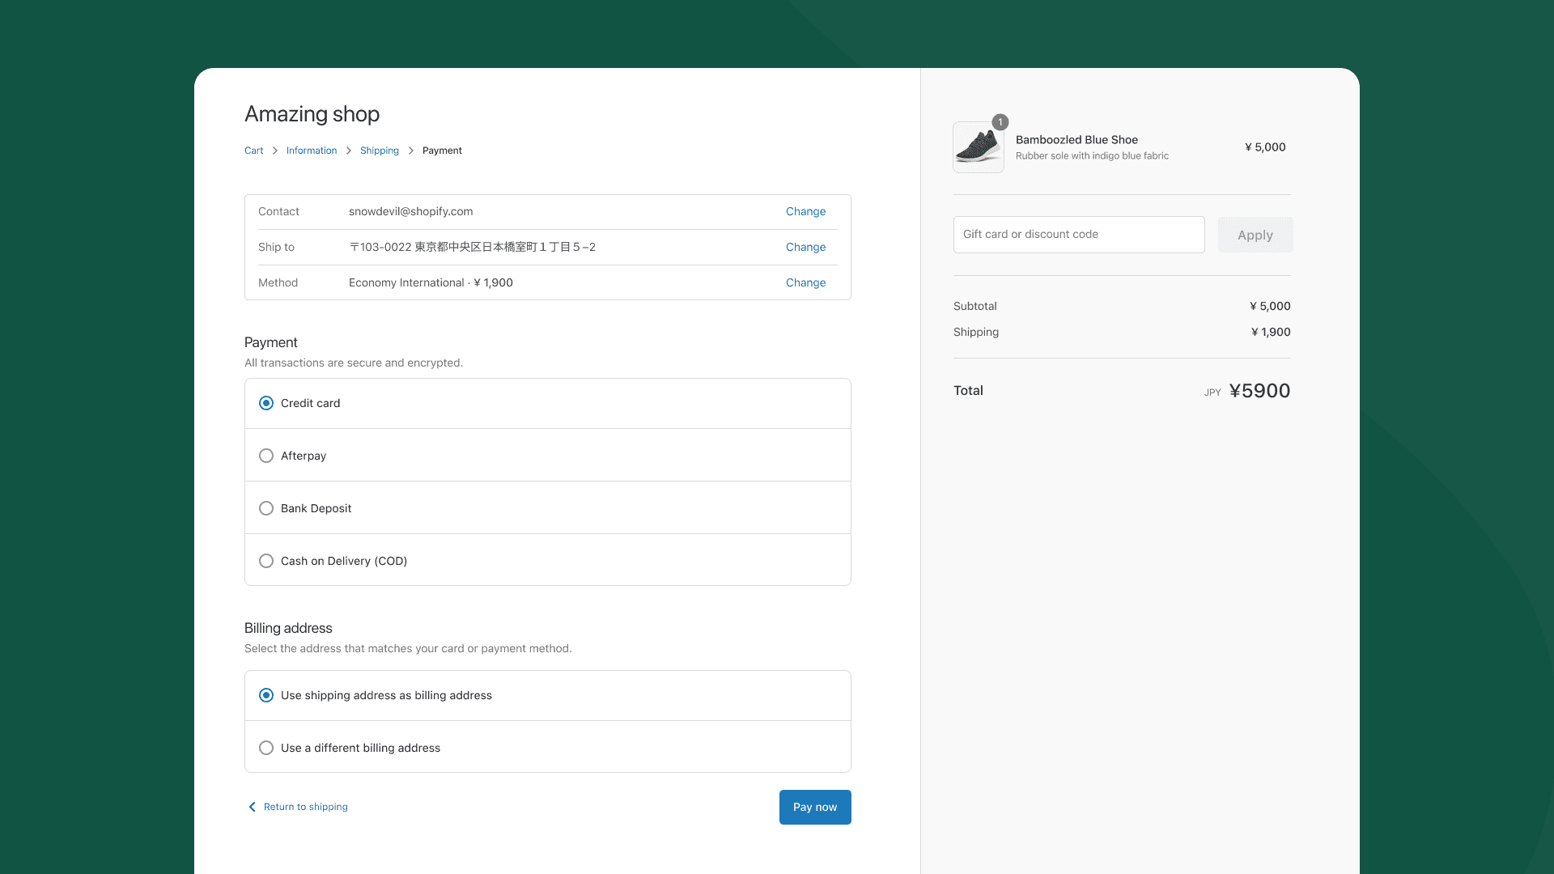Choose Afterpay as payment method
1554x874 pixels.
266,456
